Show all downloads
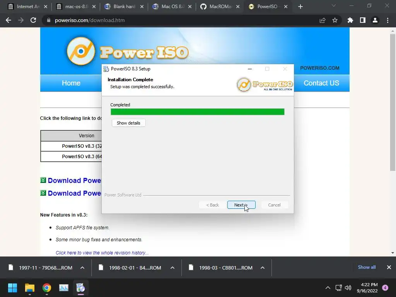 367,267
